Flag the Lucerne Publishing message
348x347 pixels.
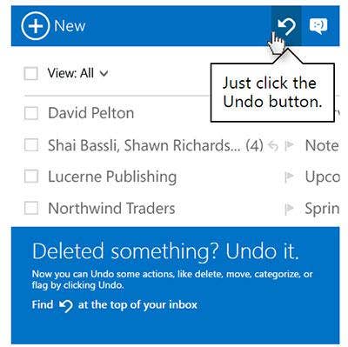click(290, 177)
